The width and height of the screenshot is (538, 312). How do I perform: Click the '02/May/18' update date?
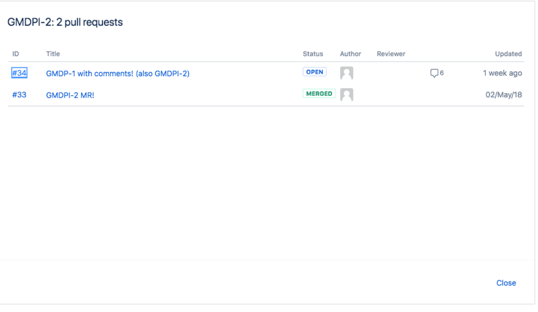(504, 95)
